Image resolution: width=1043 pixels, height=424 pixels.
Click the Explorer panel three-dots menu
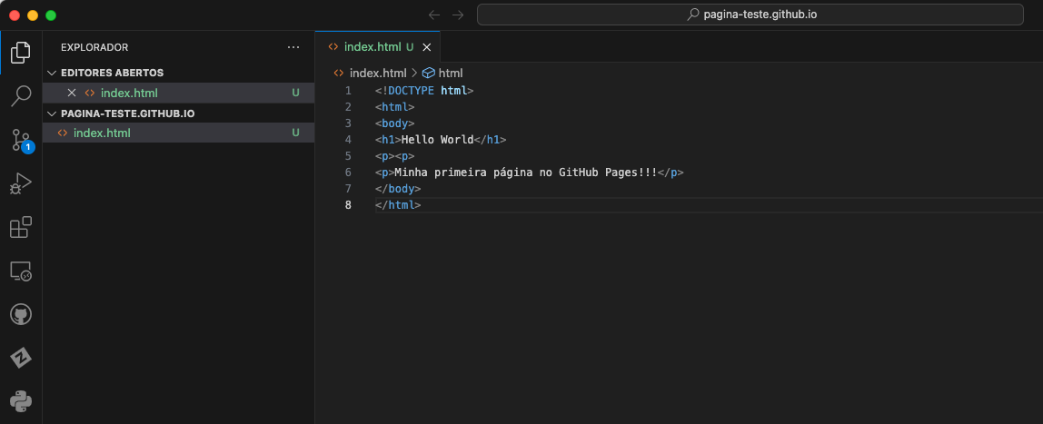tap(293, 47)
